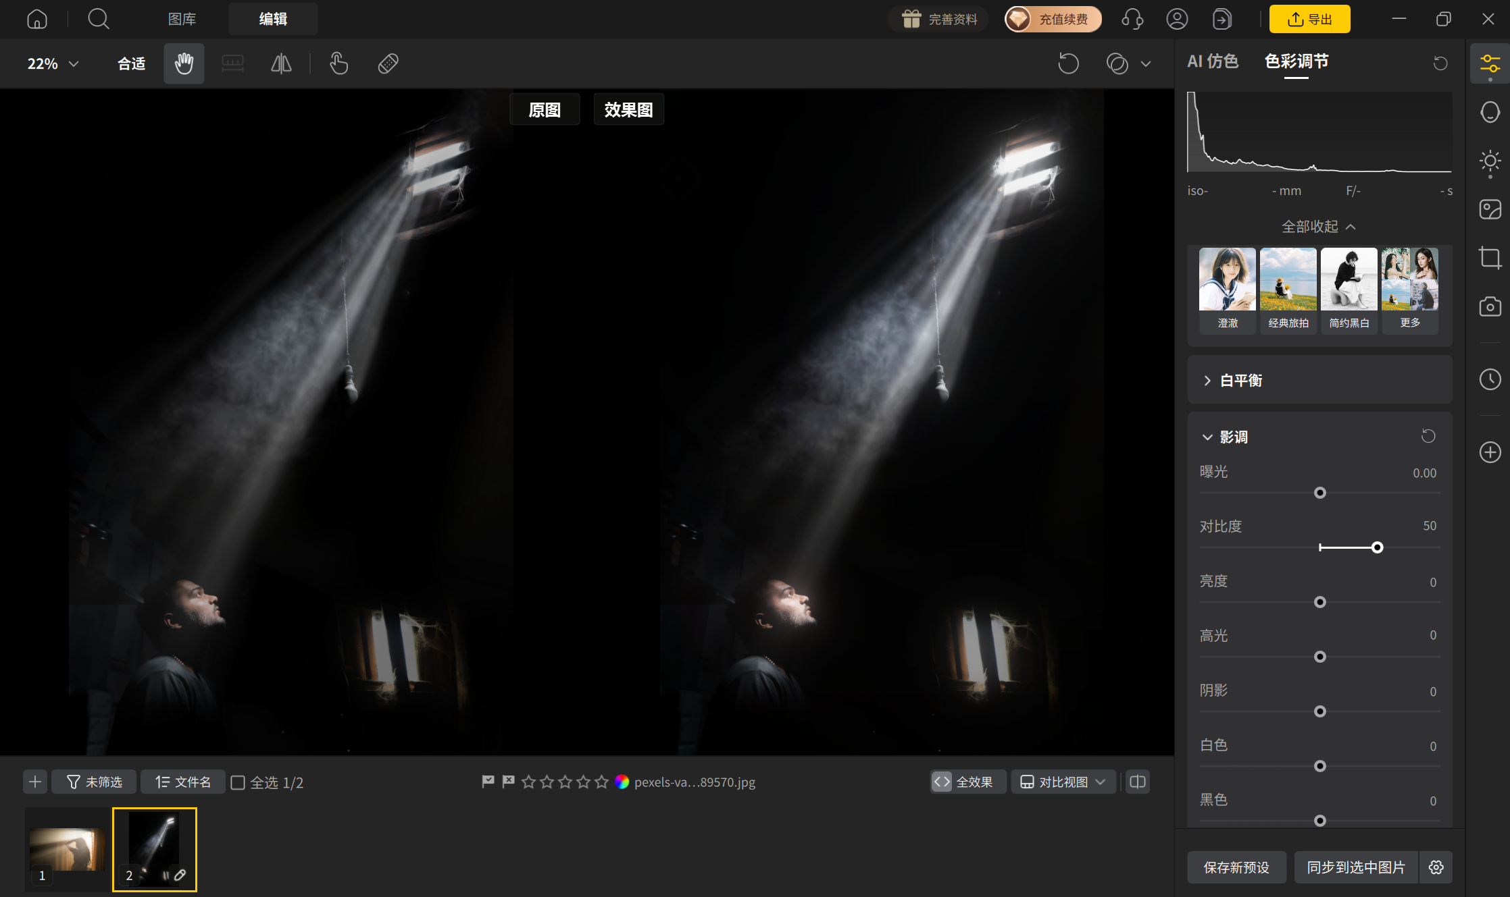Click the color label rainbow circle

[x=622, y=782]
